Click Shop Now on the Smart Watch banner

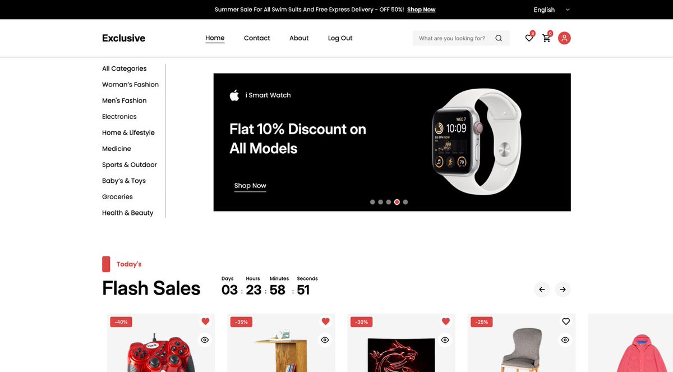coord(250,186)
